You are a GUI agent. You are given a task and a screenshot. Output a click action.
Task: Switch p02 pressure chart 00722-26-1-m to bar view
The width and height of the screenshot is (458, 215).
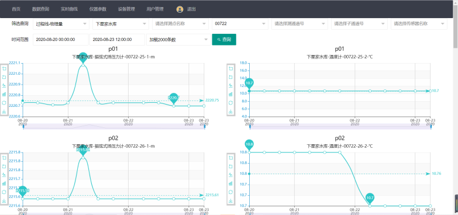(4, 183)
